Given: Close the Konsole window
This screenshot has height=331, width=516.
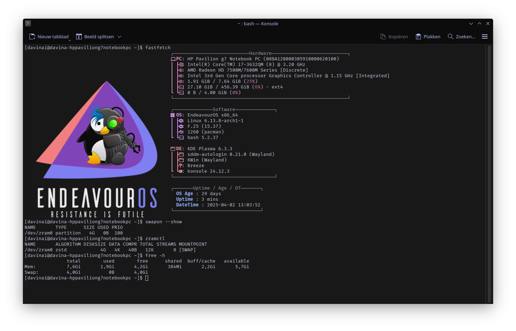Looking at the screenshot, I should click(x=488, y=24).
